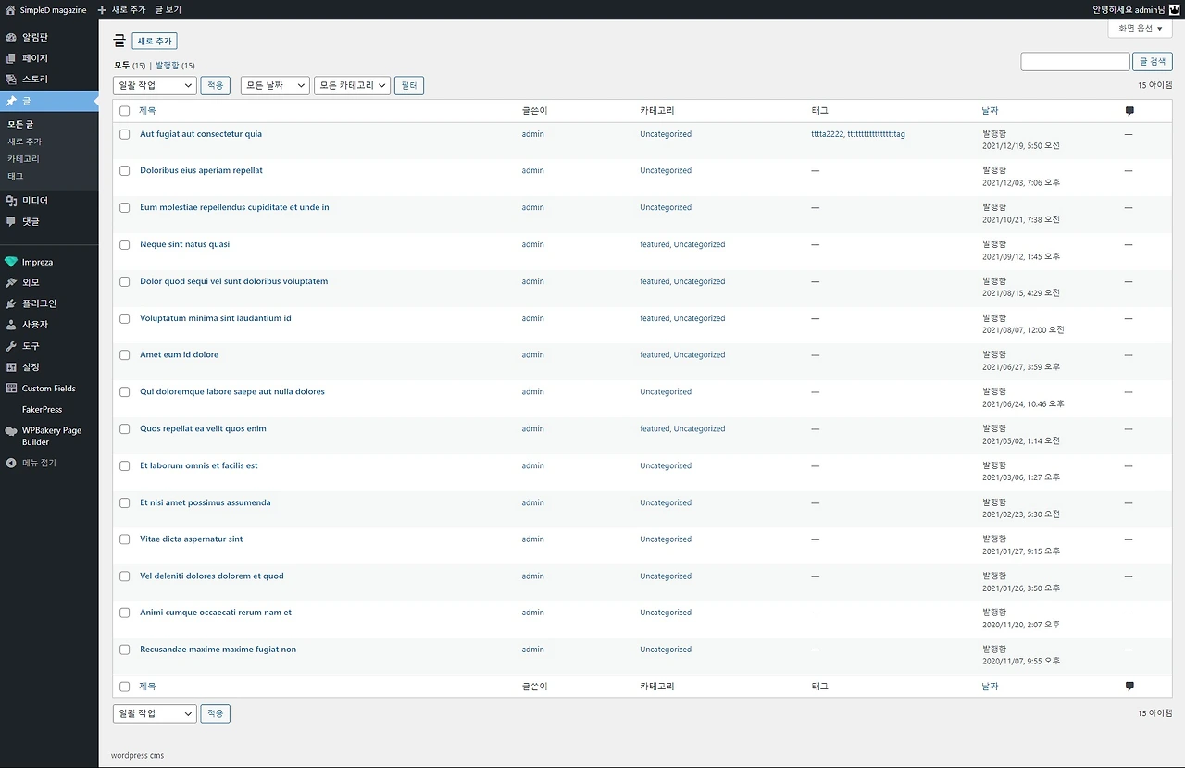Click the 글 검색 search button
The height and width of the screenshot is (768, 1185).
1153,62
